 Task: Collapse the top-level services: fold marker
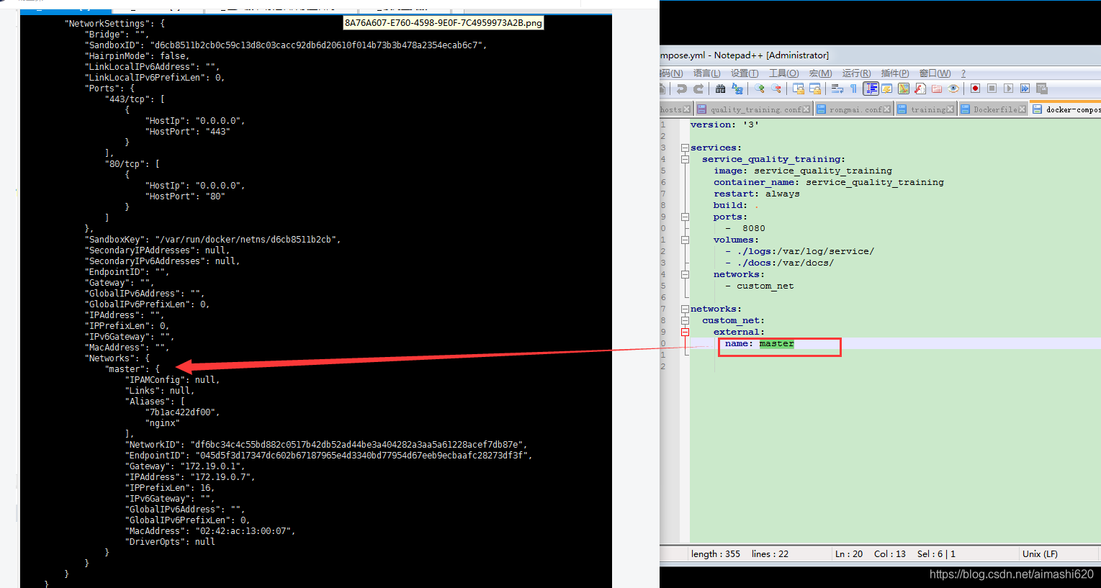pyautogui.click(x=685, y=148)
